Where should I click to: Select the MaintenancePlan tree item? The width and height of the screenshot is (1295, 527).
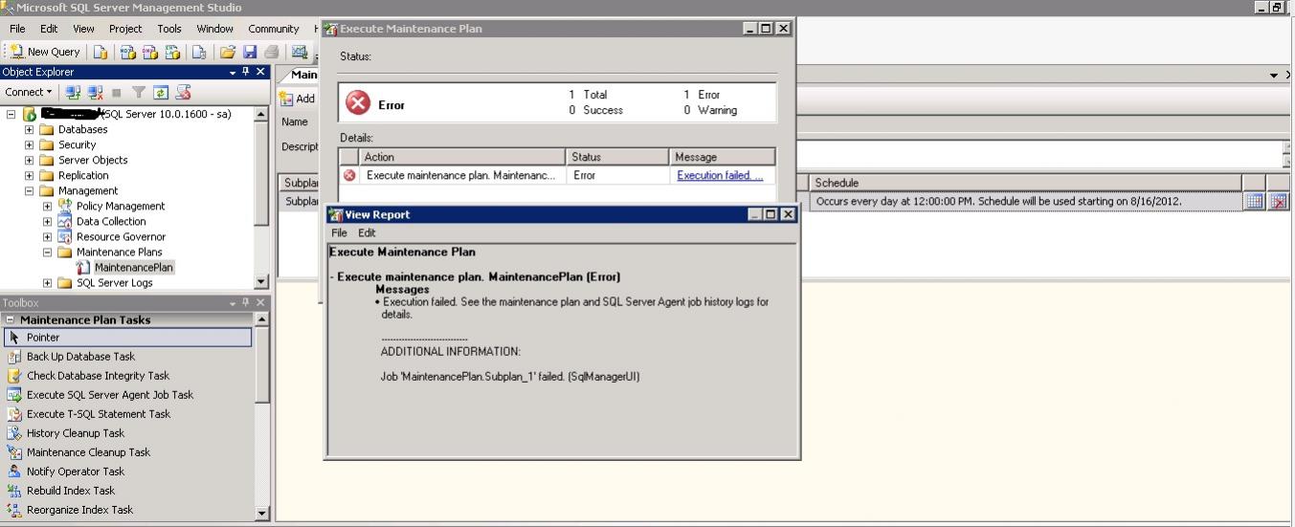tap(133, 267)
